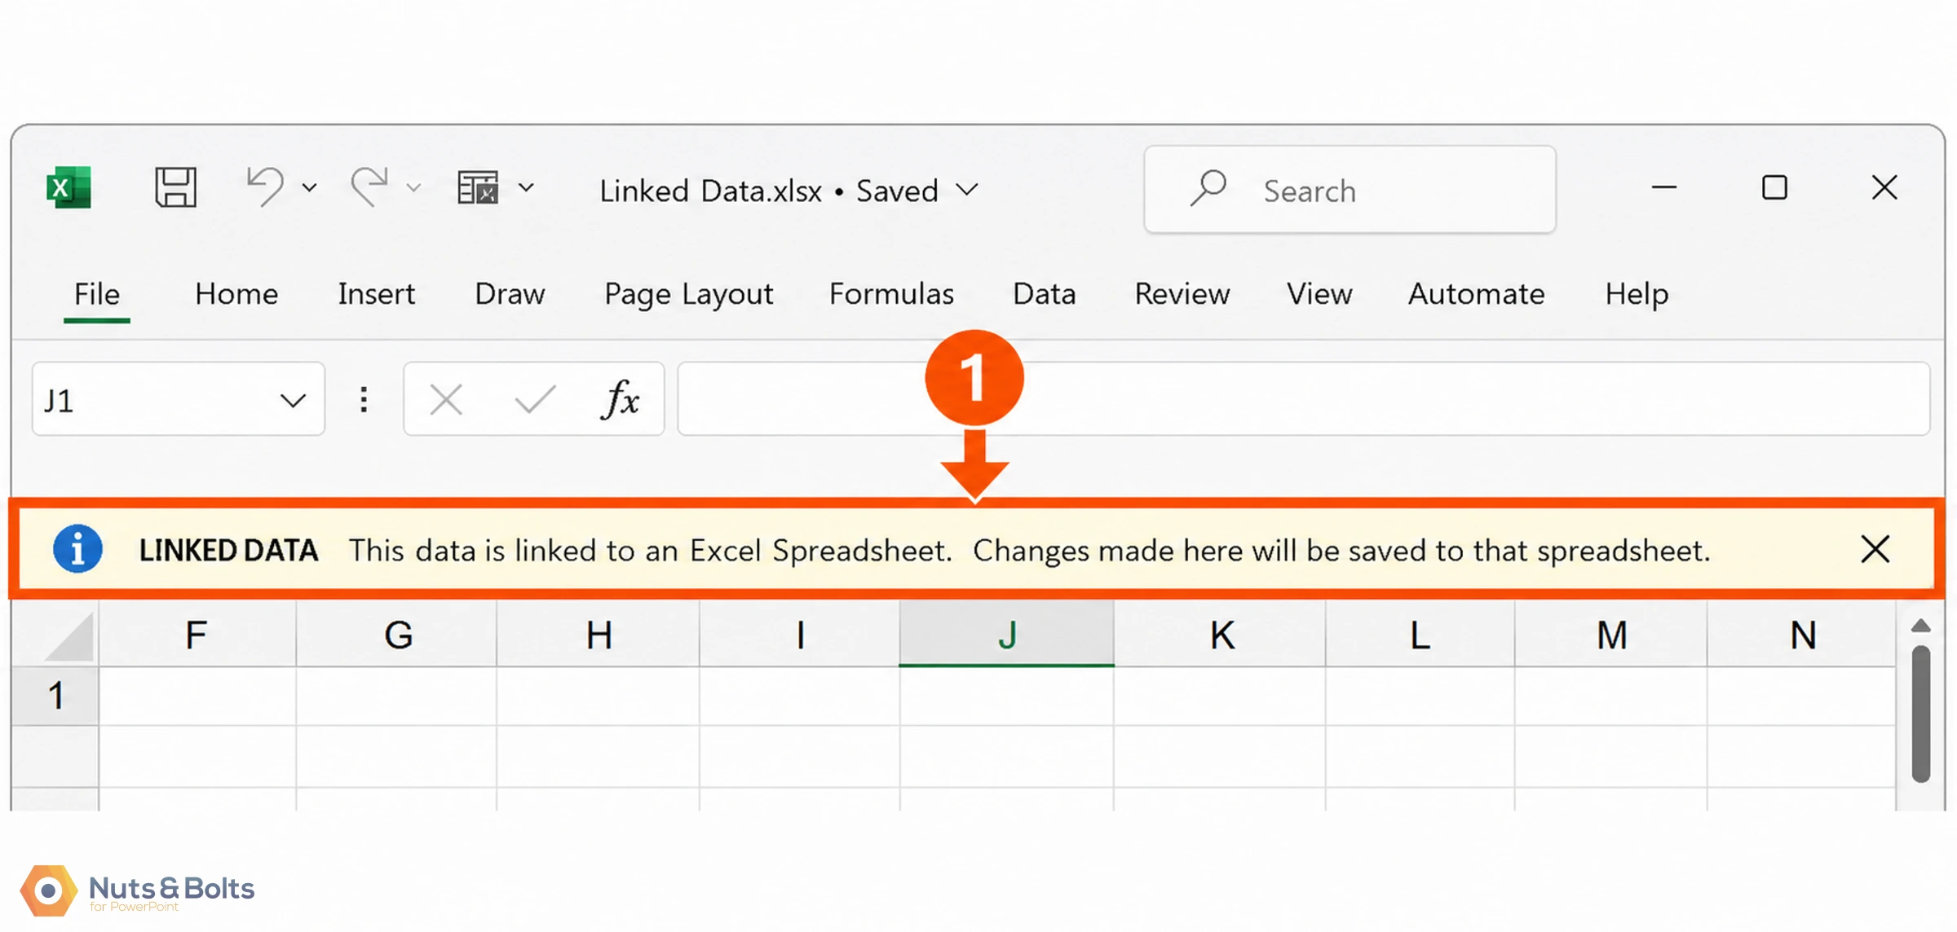Screen dimensions: 1957x932
Task: Open the redo history dropdown arrow
Action: 413,188
